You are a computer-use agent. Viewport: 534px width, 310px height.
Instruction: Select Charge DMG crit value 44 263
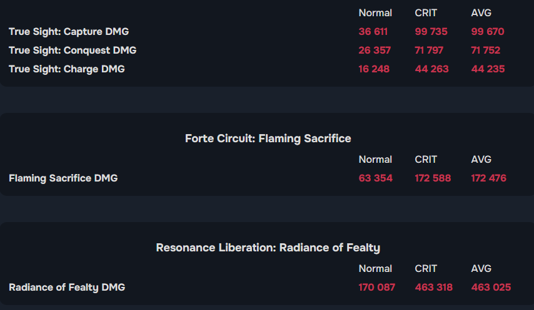(431, 69)
